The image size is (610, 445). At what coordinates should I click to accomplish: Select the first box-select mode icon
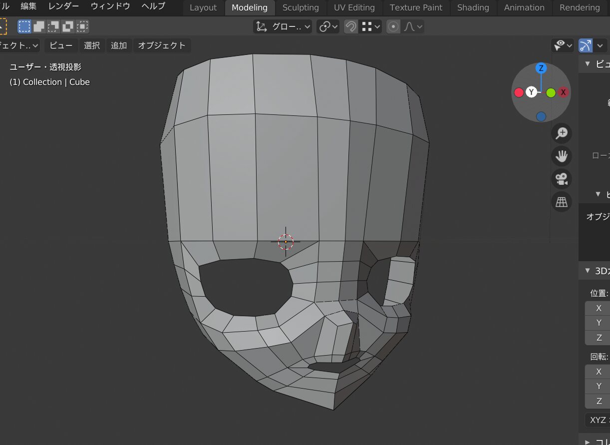pyautogui.click(x=24, y=26)
